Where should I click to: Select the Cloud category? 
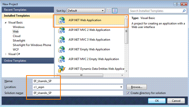click(x=17, y=36)
